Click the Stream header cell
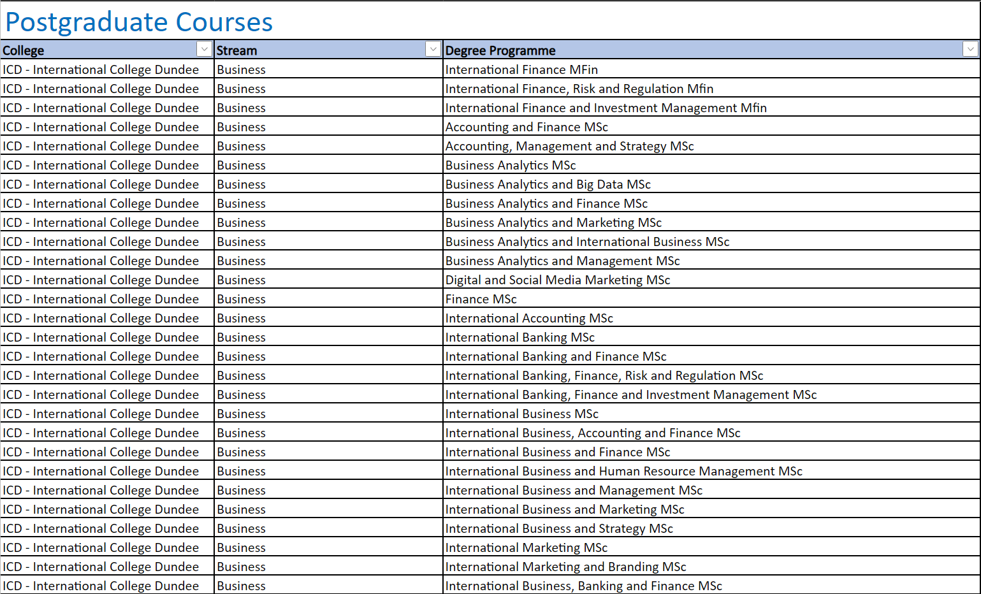The height and width of the screenshot is (594, 981). click(x=328, y=50)
